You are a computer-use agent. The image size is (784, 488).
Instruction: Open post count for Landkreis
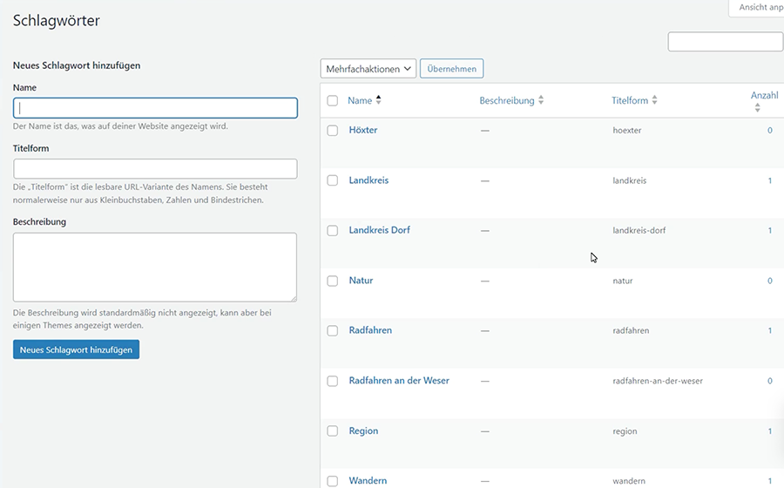point(770,180)
